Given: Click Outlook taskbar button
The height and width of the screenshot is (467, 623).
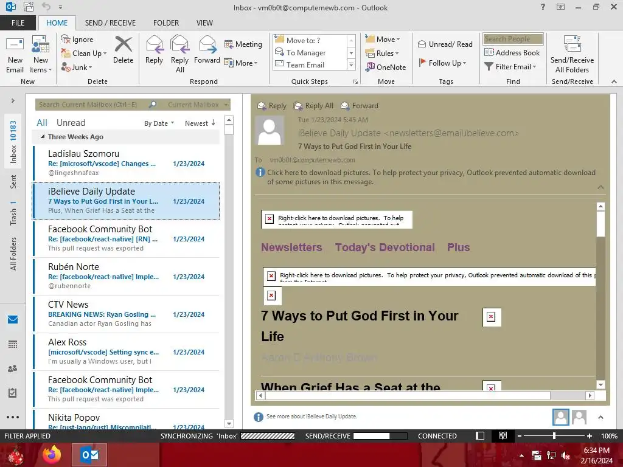Looking at the screenshot, I should click(89, 455).
